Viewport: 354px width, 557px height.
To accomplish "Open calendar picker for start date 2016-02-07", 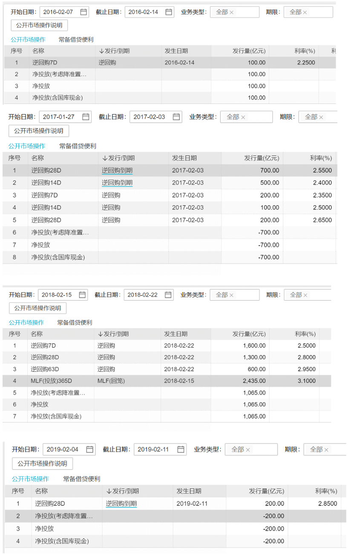I will [x=83, y=12].
